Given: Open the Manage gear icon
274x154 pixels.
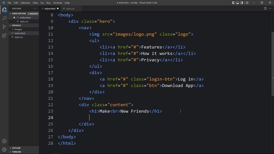Looking at the screenshot, I should 4,149.
